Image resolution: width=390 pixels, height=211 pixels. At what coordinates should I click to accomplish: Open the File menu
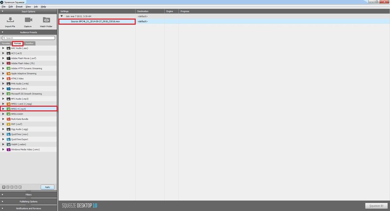3,7
